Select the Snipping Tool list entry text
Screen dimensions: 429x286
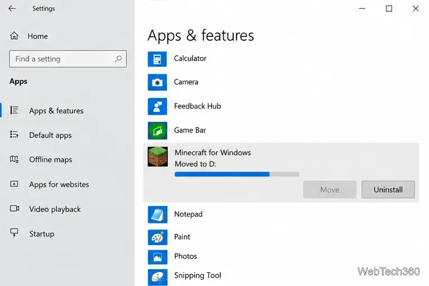197,275
